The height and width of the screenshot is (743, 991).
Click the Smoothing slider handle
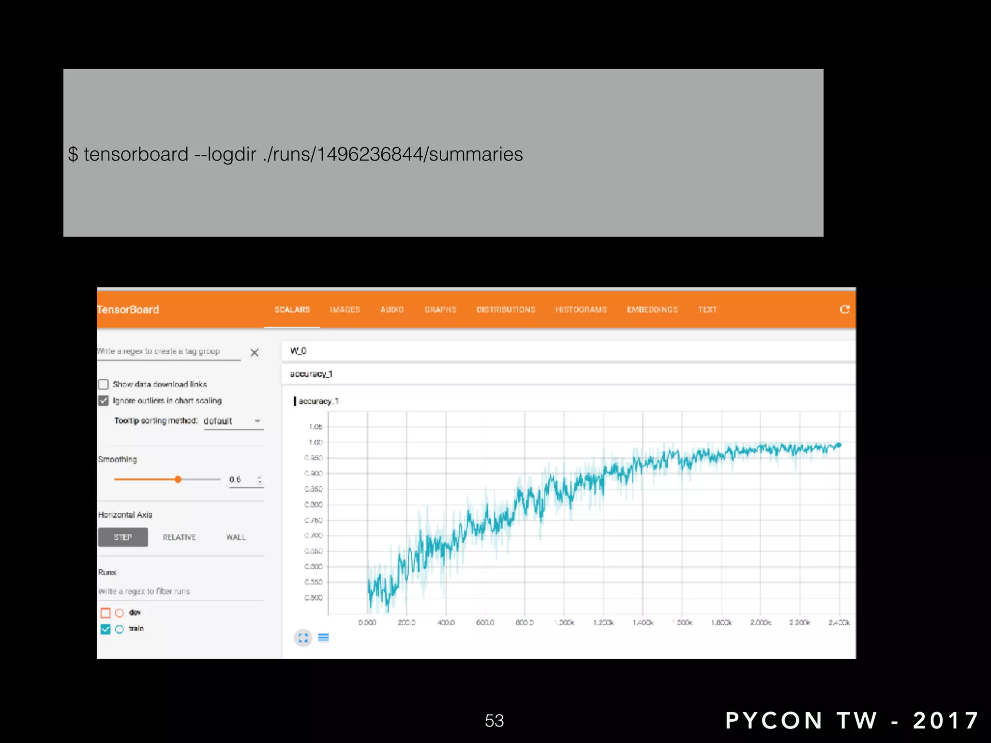(178, 479)
